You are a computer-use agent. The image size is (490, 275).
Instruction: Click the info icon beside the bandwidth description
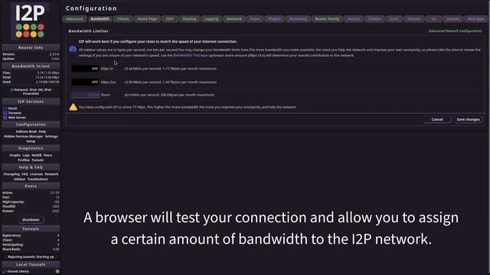[x=73, y=49]
